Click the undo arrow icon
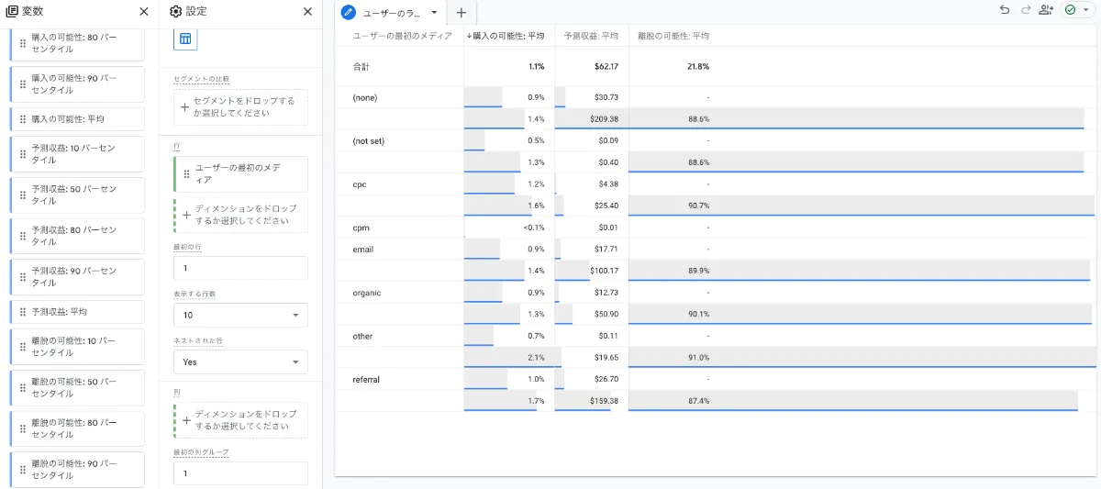The height and width of the screenshot is (489, 1101). click(x=1005, y=10)
